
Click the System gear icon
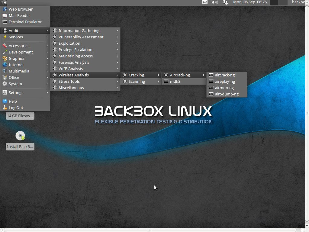pyautogui.click(x=5, y=84)
